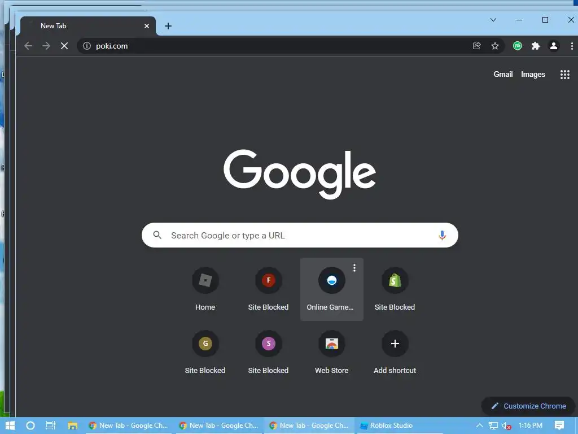
Task: Open the Google apps grid
Action: (x=564, y=75)
